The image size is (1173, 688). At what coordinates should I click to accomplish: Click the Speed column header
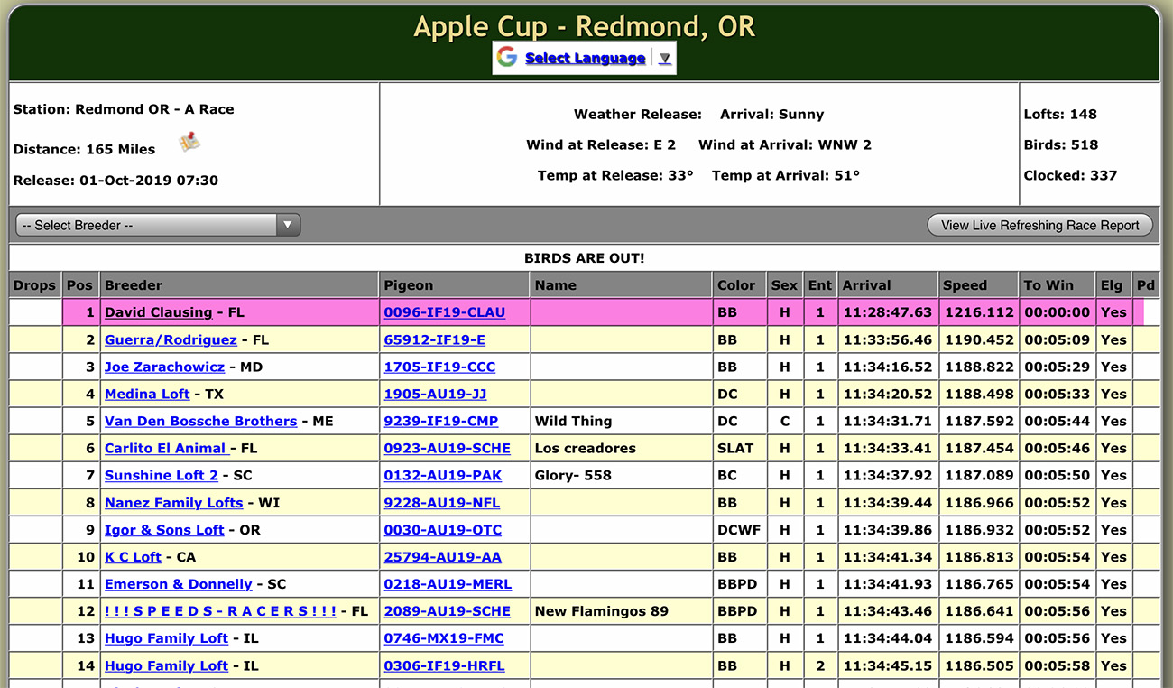[x=979, y=285]
